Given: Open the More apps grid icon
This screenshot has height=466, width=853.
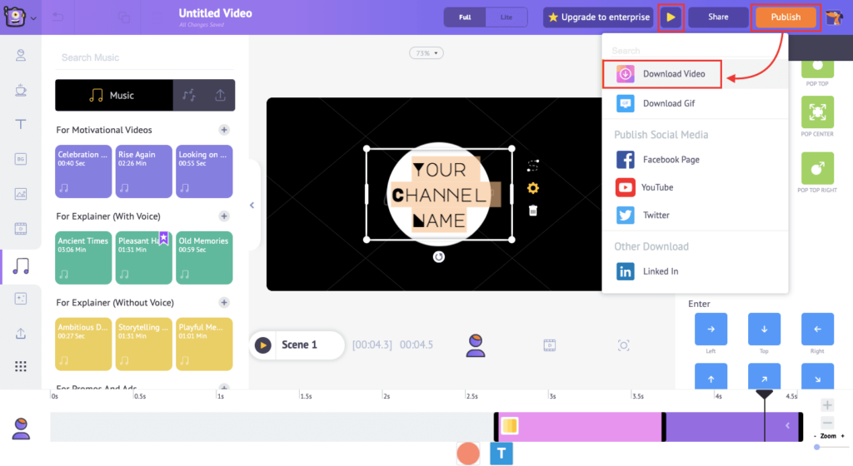Looking at the screenshot, I should point(21,367).
